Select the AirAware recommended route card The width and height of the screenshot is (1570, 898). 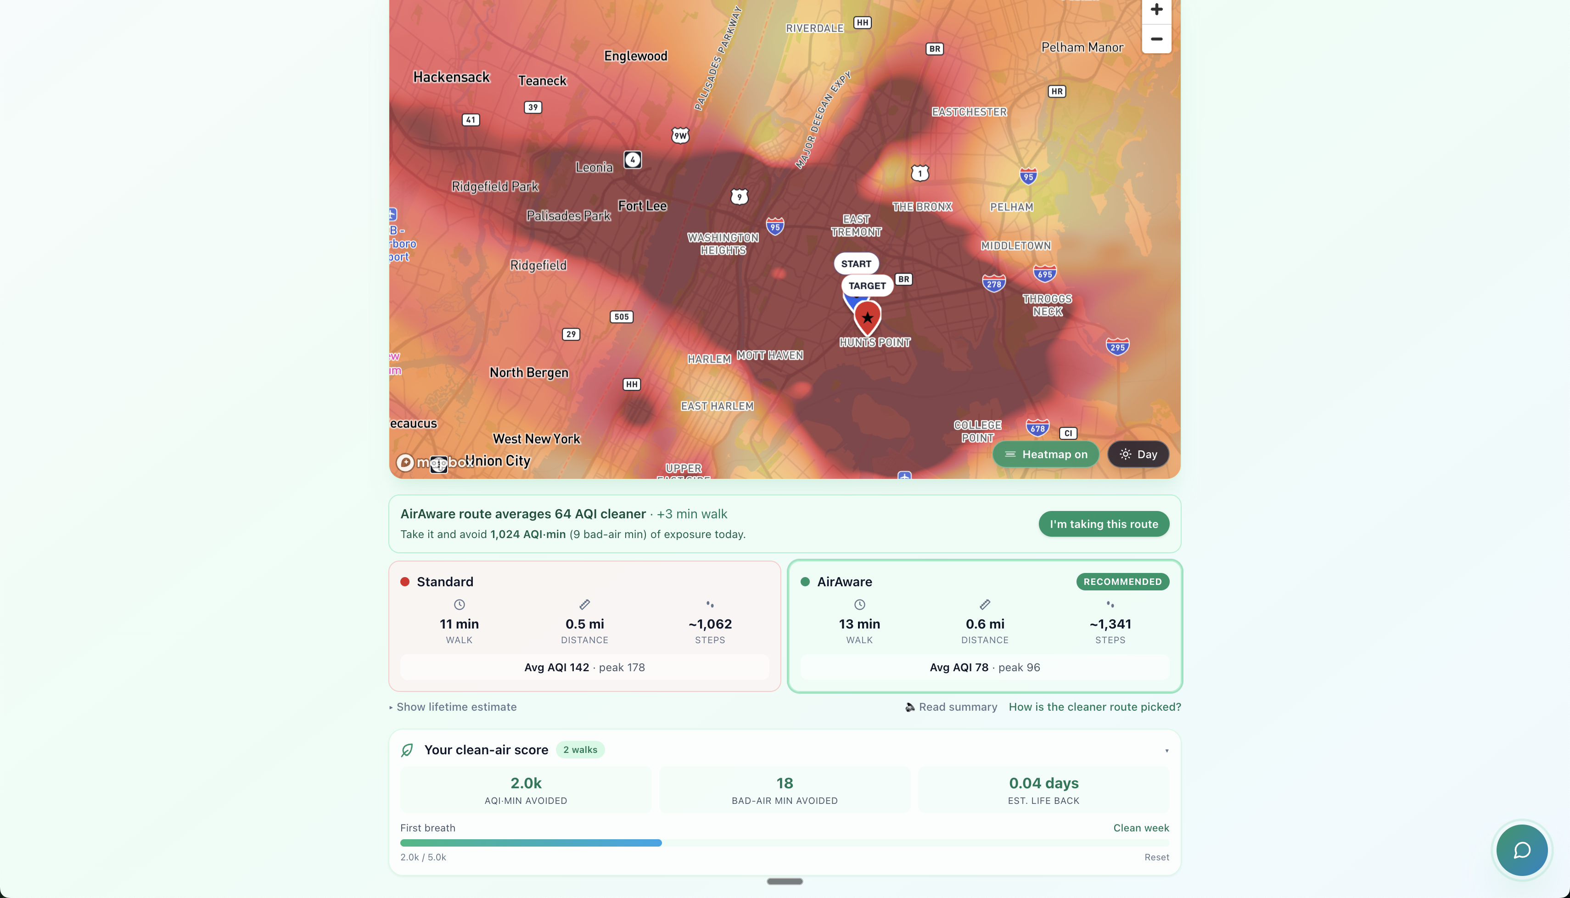click(984, 625)
